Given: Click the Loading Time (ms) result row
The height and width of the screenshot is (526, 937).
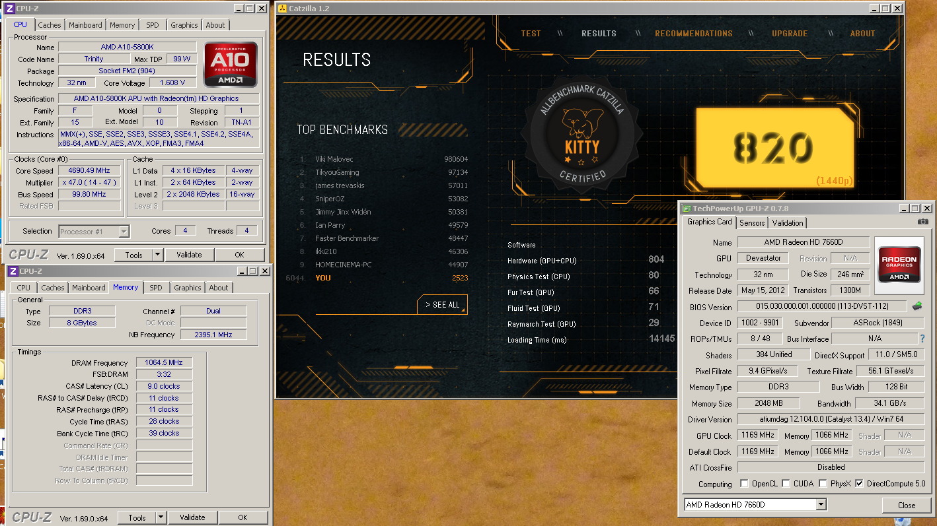Looking at the screenshot, I should [x=591, y=340].
